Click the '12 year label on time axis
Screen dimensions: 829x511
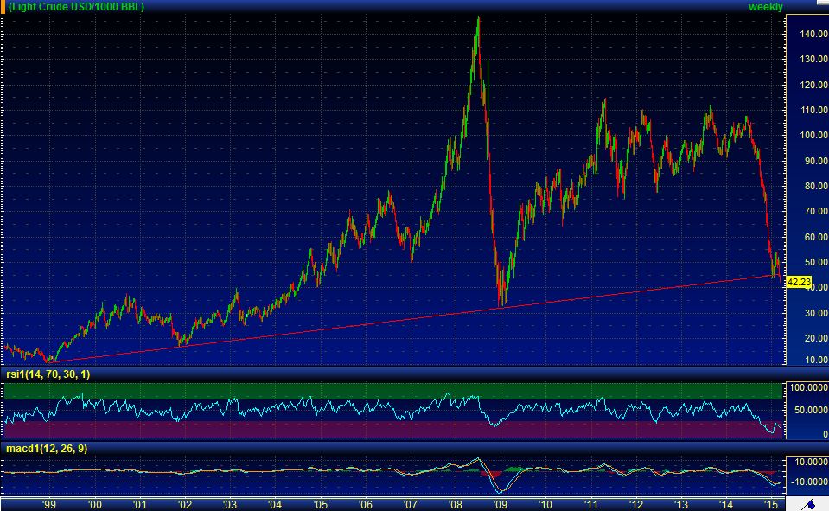coord(635,504)
